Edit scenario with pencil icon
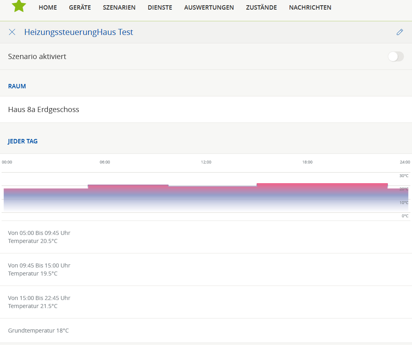Image resolution: width=412 pixels, height=345 pixels. 400,32
